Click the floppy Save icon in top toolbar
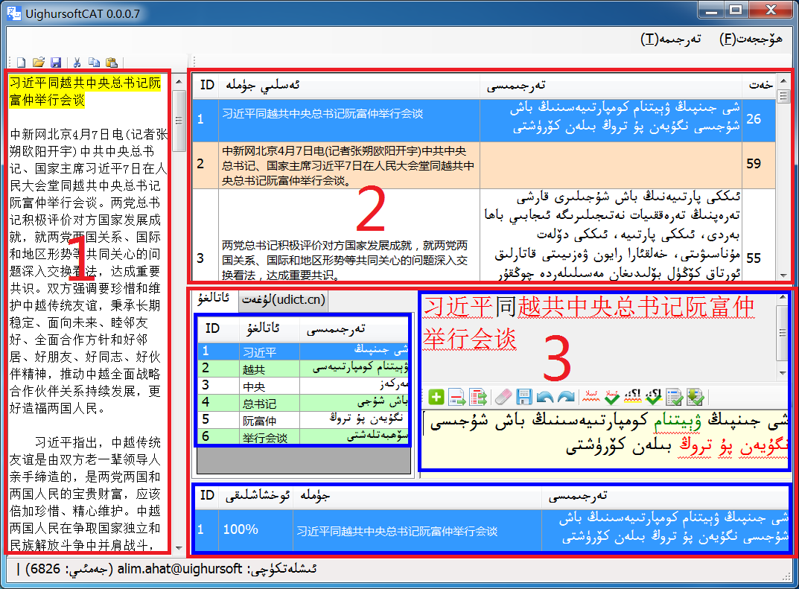Image resolution: width=799 pixels, height=589 pixels. coord(56,62)
